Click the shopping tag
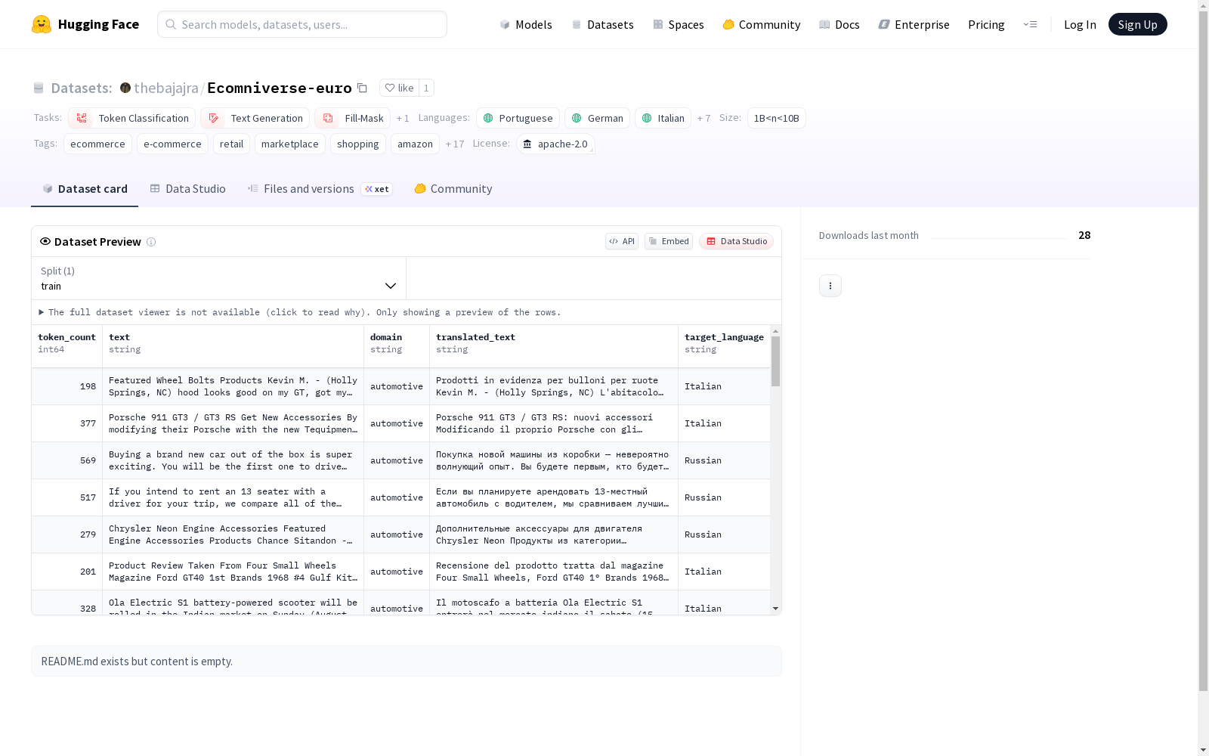This screenshot has height=756, width=1209. (x=358, y=144)
